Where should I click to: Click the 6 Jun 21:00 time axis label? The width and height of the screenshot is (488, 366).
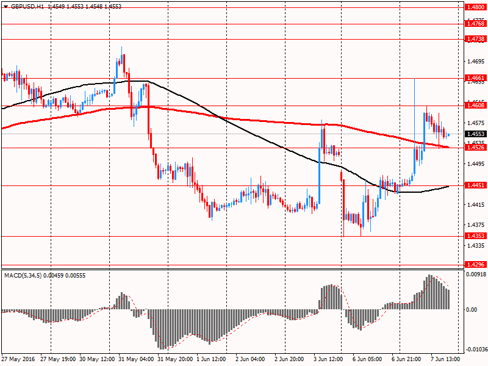tap(406, 359)
